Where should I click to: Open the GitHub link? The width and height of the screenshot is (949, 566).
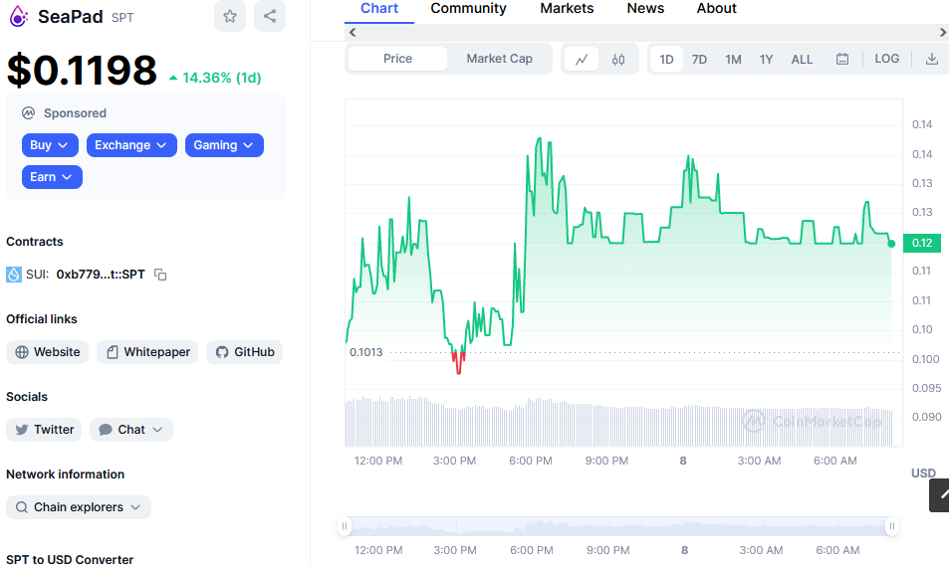[245, 352]
